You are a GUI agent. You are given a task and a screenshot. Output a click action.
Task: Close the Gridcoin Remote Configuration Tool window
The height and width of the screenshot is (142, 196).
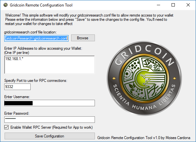click(x=188, y=5)
